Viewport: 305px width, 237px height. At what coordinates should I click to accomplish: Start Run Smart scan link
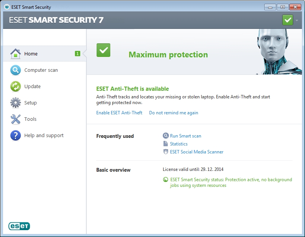coord(185,136)
